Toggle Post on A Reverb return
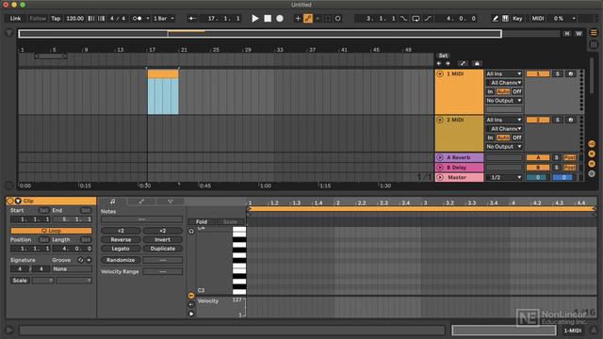Image resolution: width=603 pixels, height=339 pixels. (x=569, y=157)
